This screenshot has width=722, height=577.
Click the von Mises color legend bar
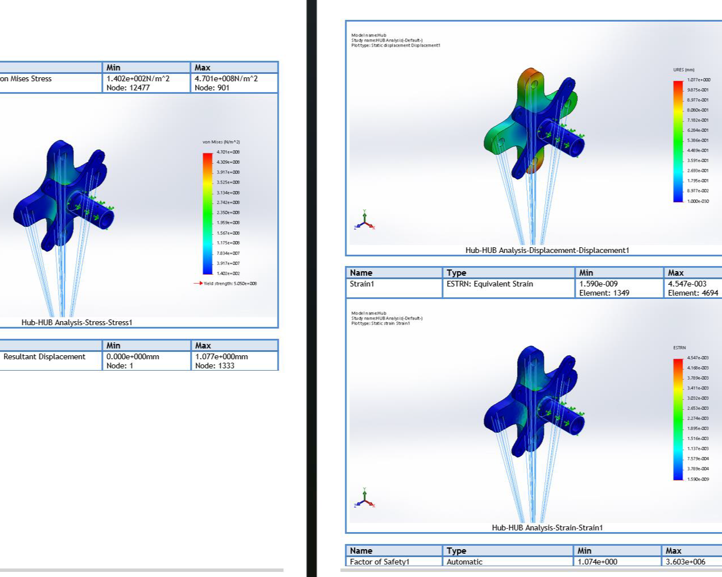coord(208,213)
